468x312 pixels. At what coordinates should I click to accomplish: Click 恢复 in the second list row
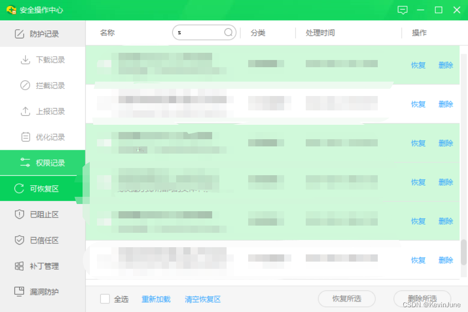[418, 104]
